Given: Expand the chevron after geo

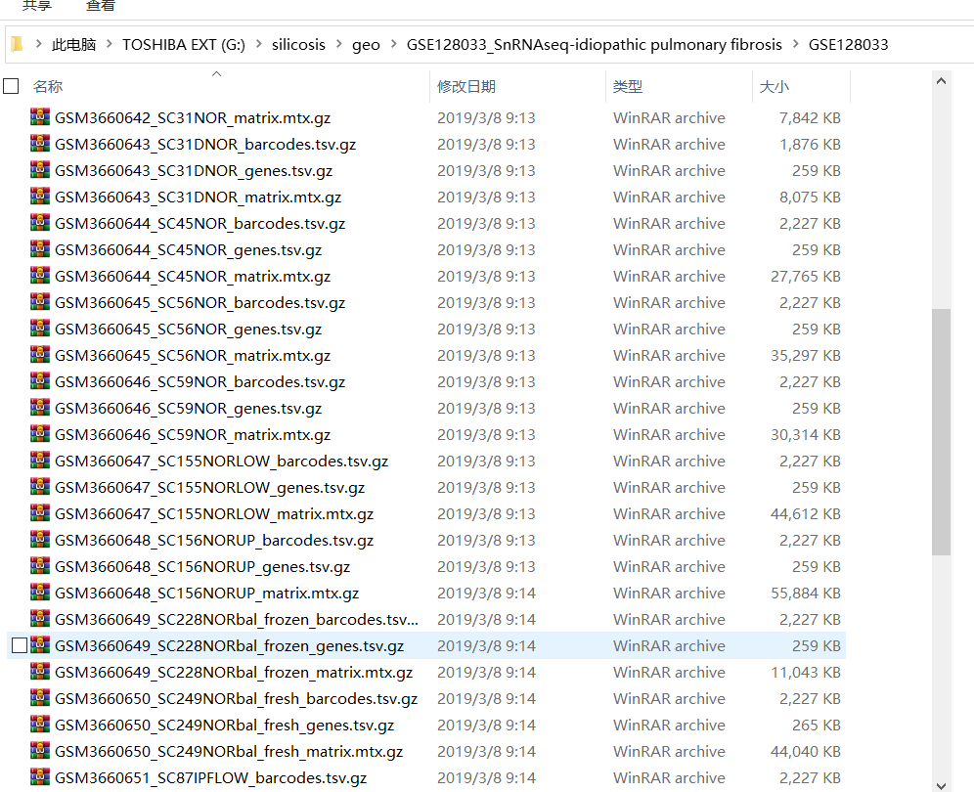Looking at the screenshot, I should point(393,44).
